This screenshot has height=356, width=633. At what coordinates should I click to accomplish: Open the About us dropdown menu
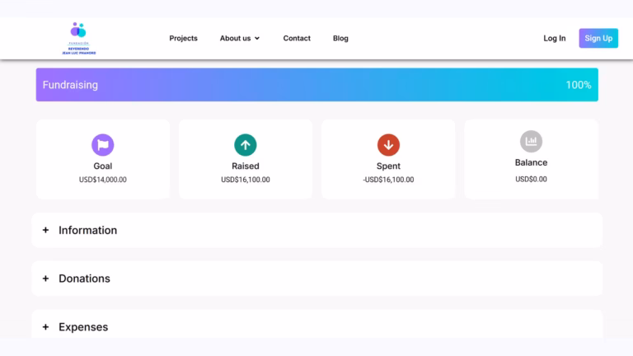click(x=239, y=38)
